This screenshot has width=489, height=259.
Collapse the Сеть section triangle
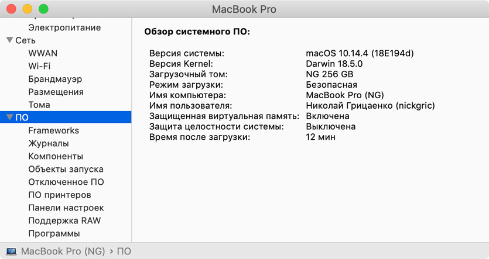click(x=9, y=40)
